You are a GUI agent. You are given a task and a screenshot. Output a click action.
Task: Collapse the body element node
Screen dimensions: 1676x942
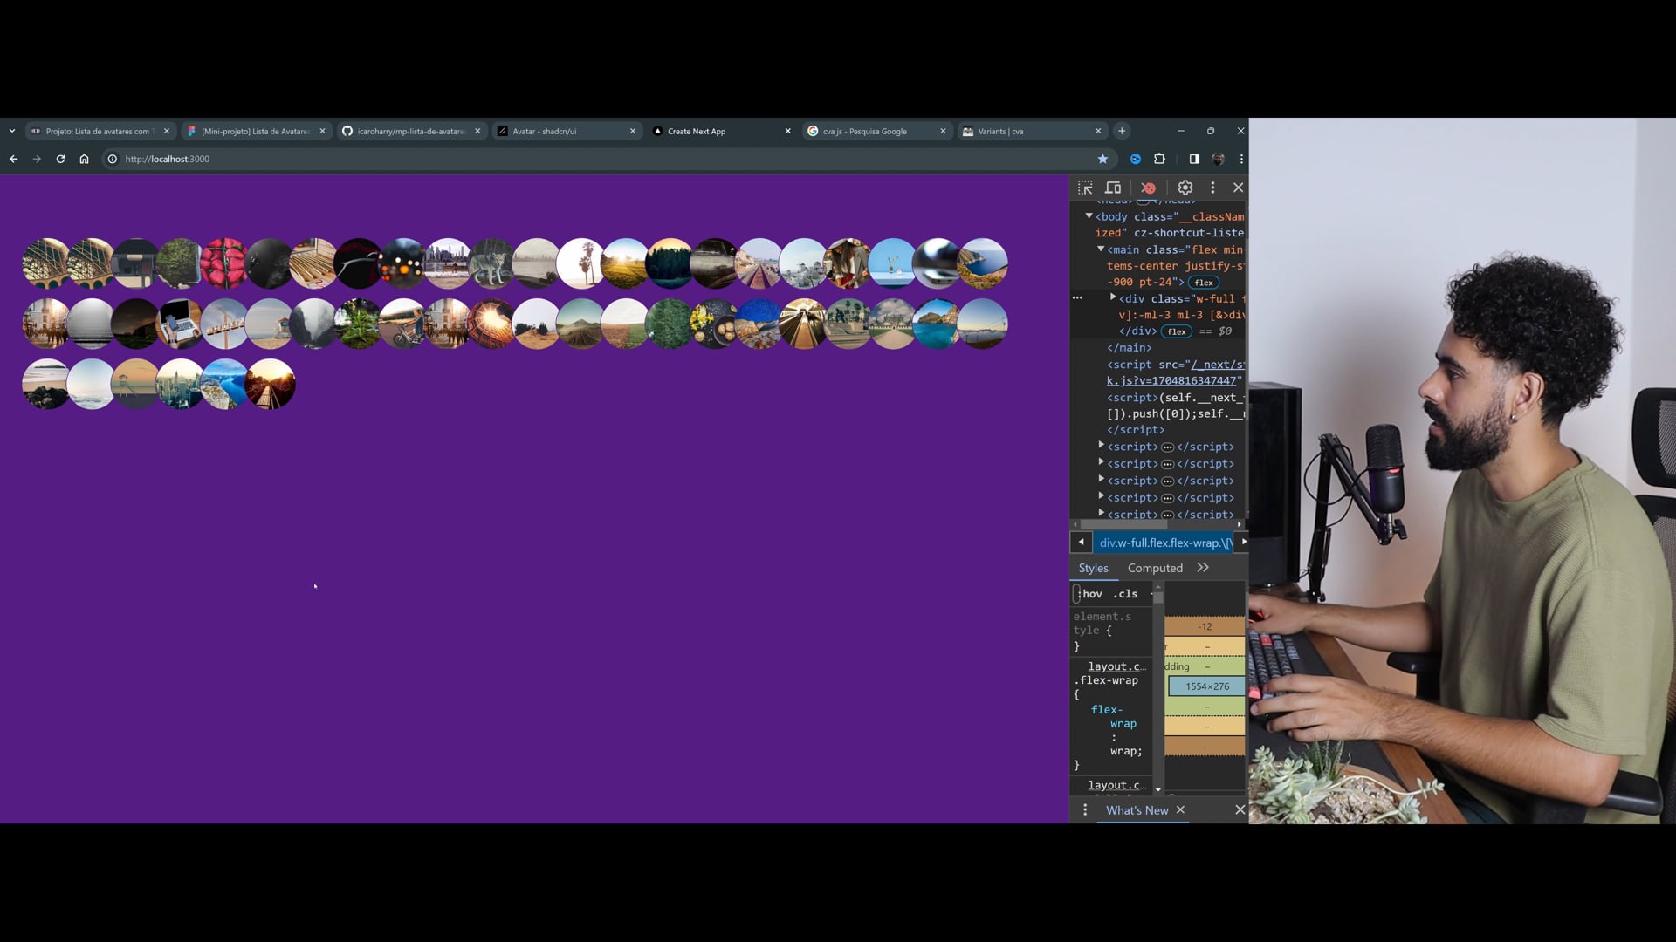(1089, 215)
